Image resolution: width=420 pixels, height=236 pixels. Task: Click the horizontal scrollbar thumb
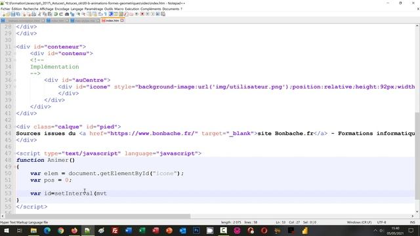pos(98,216)
